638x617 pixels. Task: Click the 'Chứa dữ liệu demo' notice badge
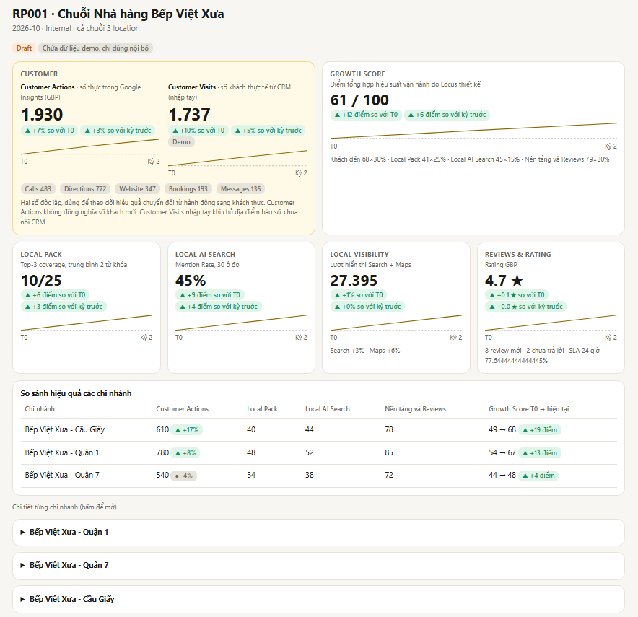click(95, 48)
